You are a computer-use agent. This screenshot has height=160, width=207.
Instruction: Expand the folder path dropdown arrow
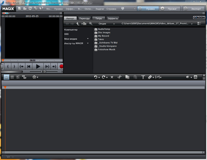[192, 24]
